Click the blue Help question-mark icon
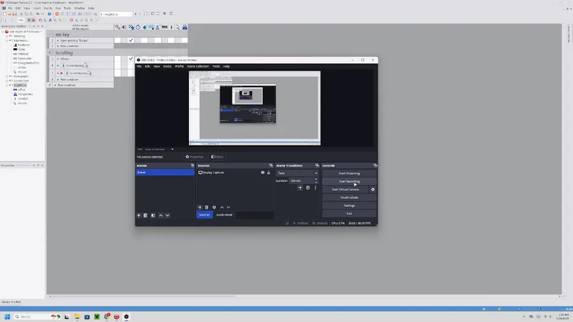The width and height of the screenshot is (573, 322). [49, 14]
